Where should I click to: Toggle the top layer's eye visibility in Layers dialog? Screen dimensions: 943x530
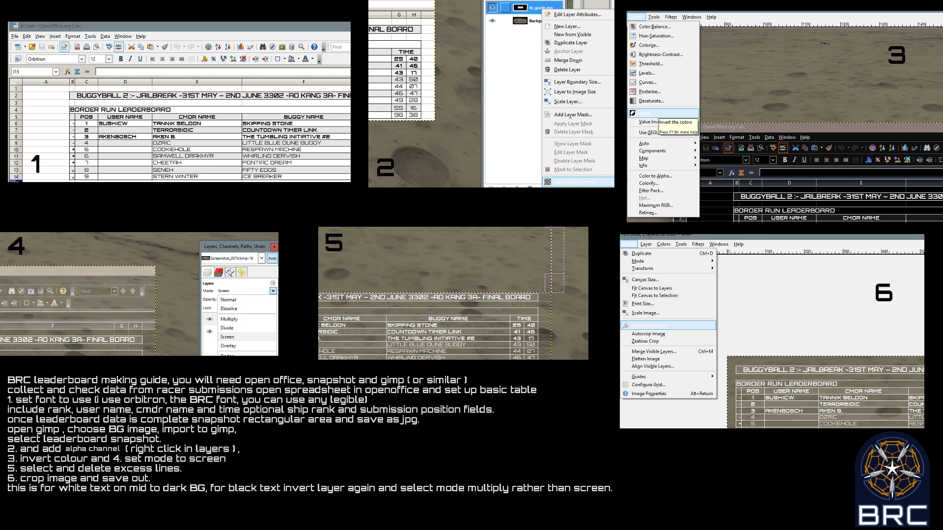click(210, 319)
